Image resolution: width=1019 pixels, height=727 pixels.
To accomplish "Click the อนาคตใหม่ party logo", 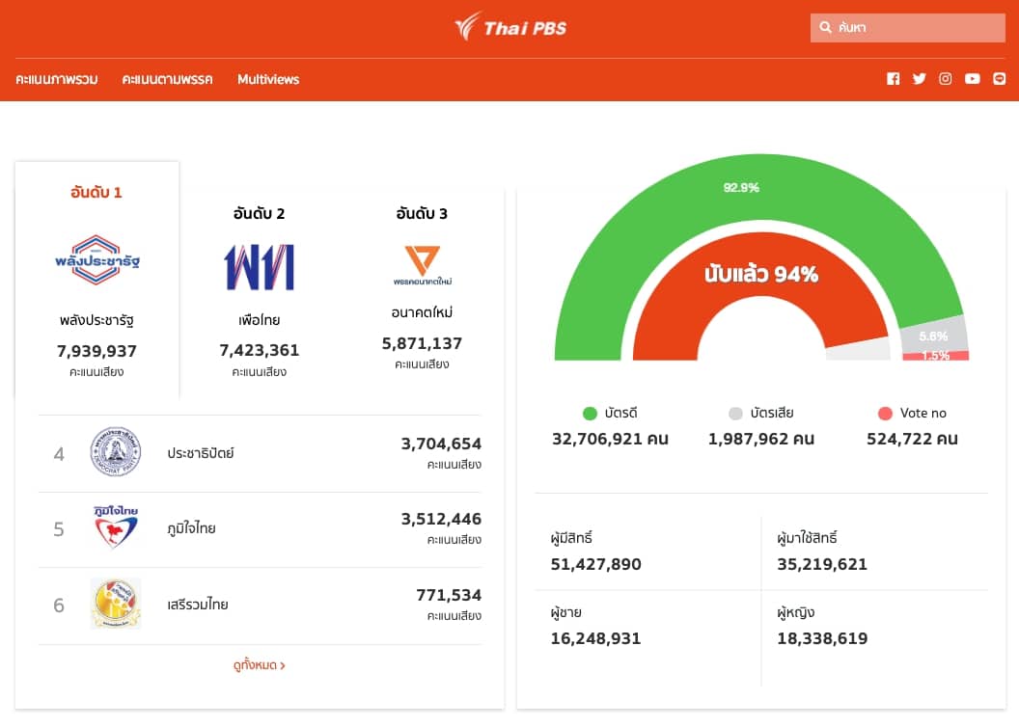I will tap(423, 265).
